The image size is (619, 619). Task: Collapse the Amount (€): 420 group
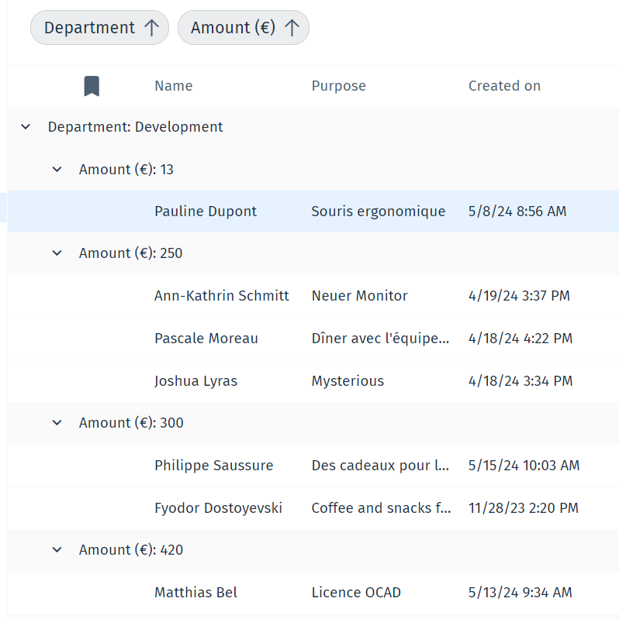pos(57,550)
